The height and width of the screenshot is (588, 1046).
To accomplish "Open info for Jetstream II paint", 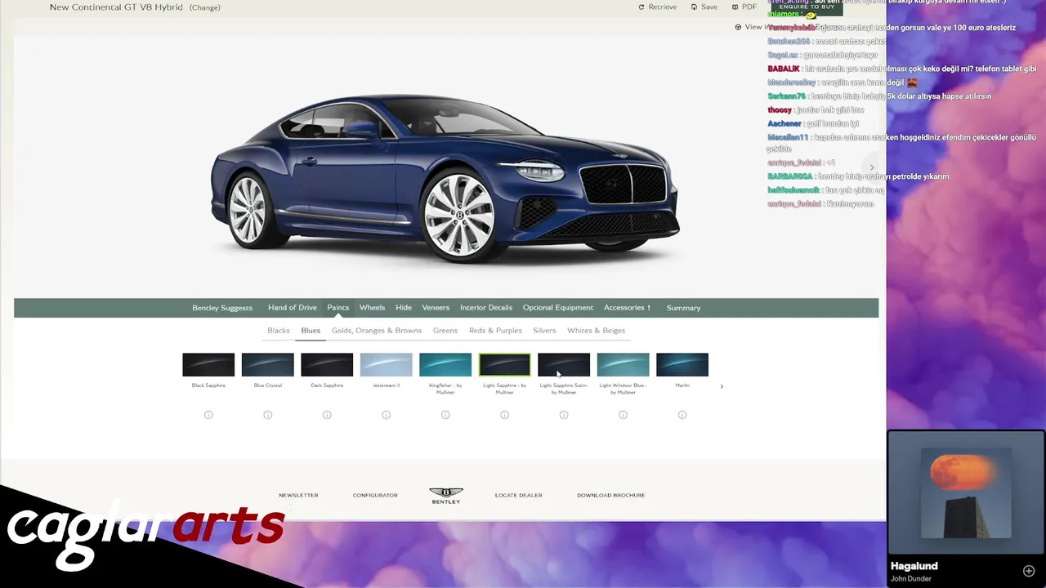I will click(x=387, y=415).
